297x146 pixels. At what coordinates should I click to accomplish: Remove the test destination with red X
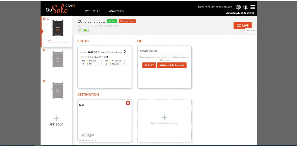tap(128, 103)
